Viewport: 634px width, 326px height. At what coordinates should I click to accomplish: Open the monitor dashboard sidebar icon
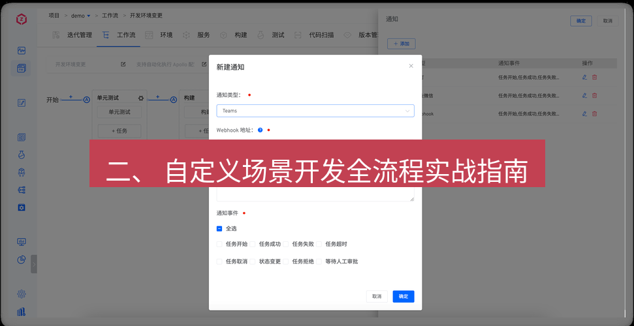tap(22, 242)
